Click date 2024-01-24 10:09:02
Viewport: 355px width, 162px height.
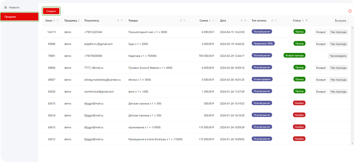pos(232,139)
